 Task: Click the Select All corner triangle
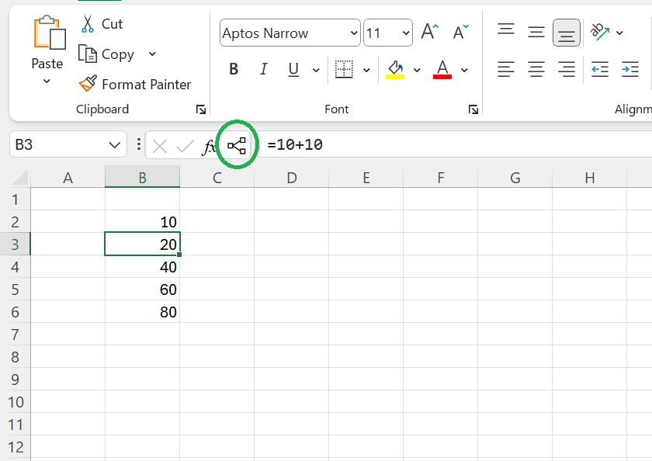[21, 177]
